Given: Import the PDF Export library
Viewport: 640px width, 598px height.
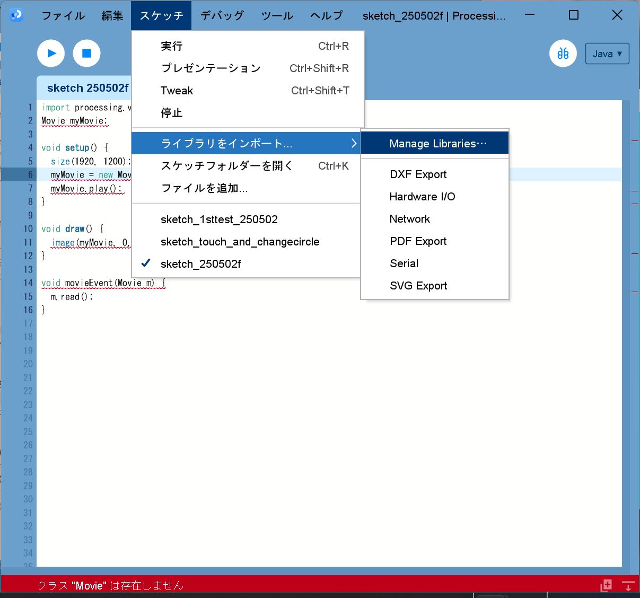Looking at the screenshot, I should (435, 241).
